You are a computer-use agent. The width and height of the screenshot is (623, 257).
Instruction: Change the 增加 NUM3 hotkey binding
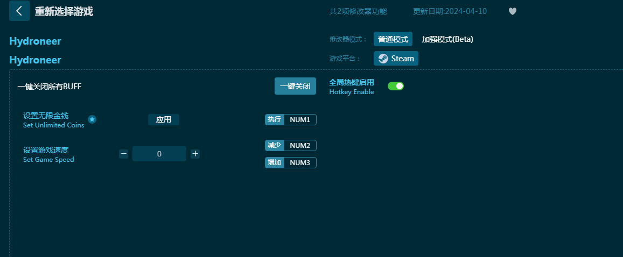[291, 162]
